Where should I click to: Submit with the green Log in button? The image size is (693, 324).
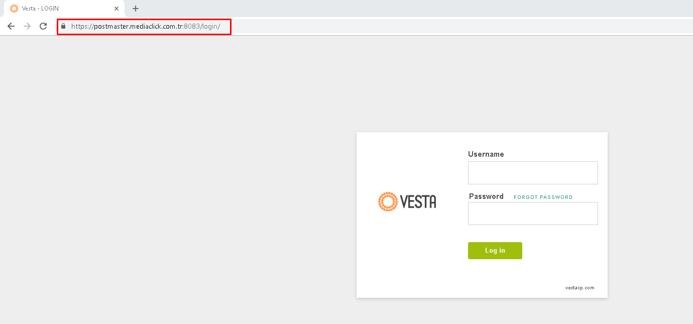495,251
